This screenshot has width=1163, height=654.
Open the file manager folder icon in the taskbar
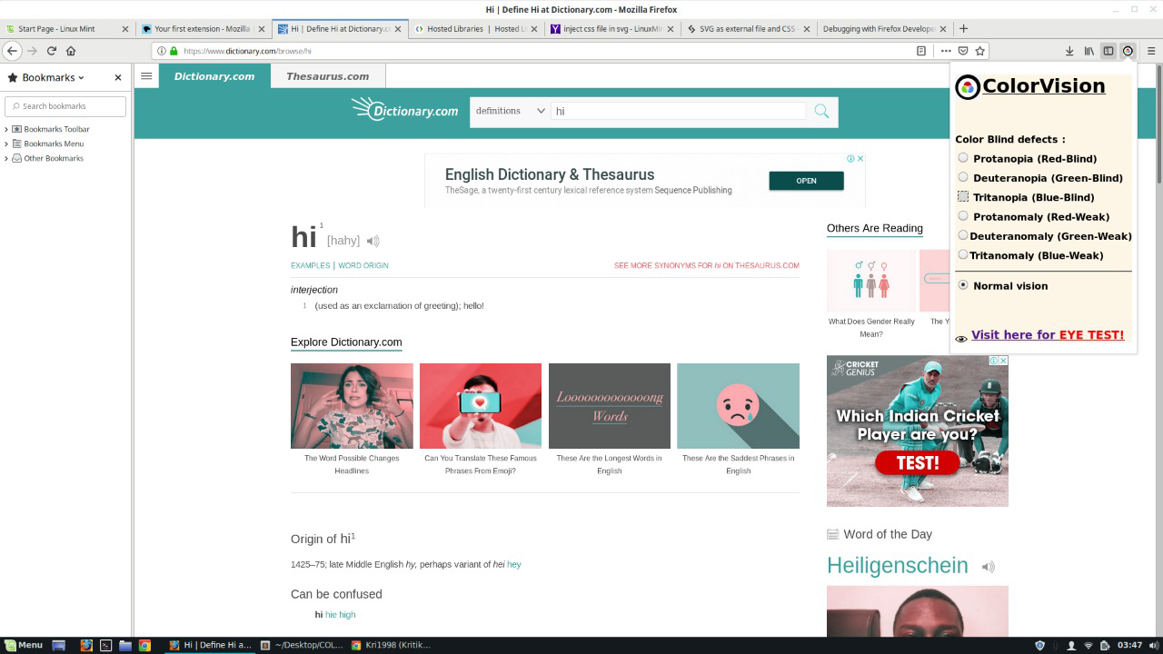pyautogui.click(x=124, y=645)
